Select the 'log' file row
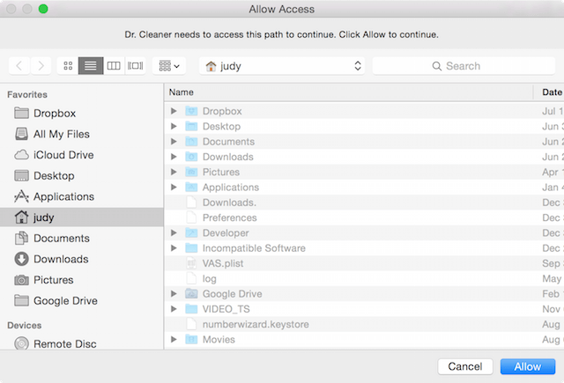 (364, 278)
